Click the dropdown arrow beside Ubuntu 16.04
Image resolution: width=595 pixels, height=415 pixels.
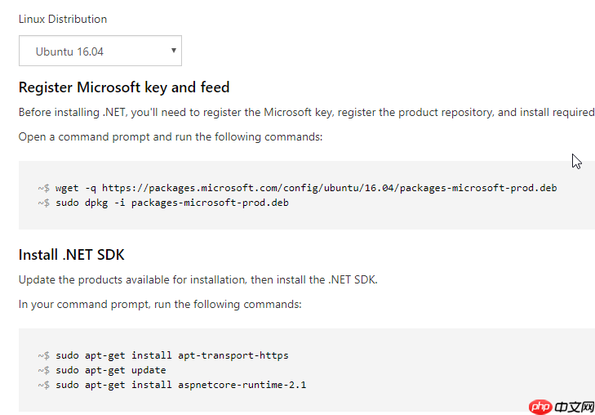click(x=173, y=50)
